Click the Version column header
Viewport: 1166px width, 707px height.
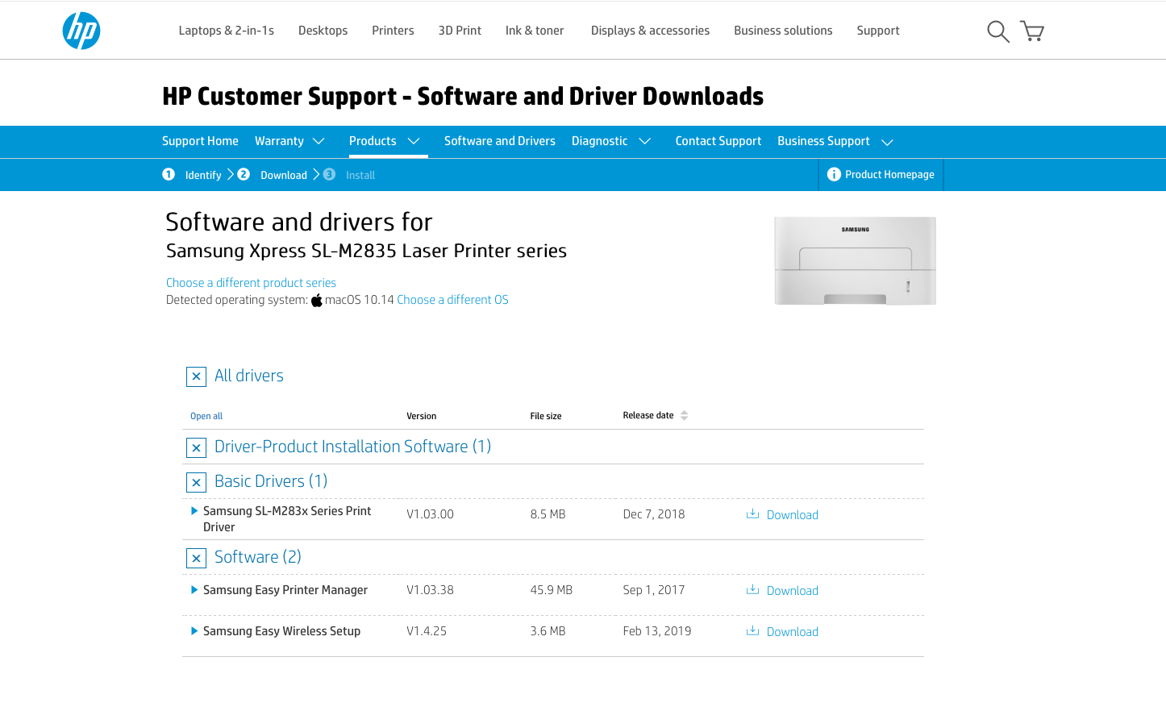[422, 416]
